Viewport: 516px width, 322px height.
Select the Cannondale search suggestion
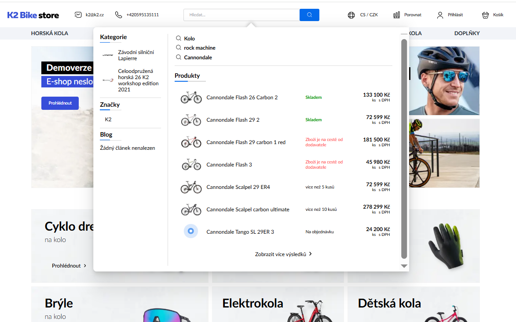pyautogui.click(x=198, y=57)
